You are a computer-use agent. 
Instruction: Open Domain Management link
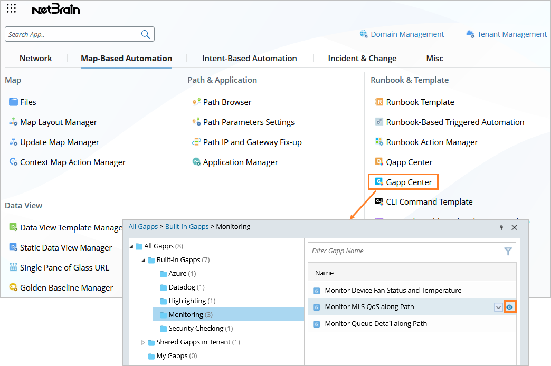[407, 34]
